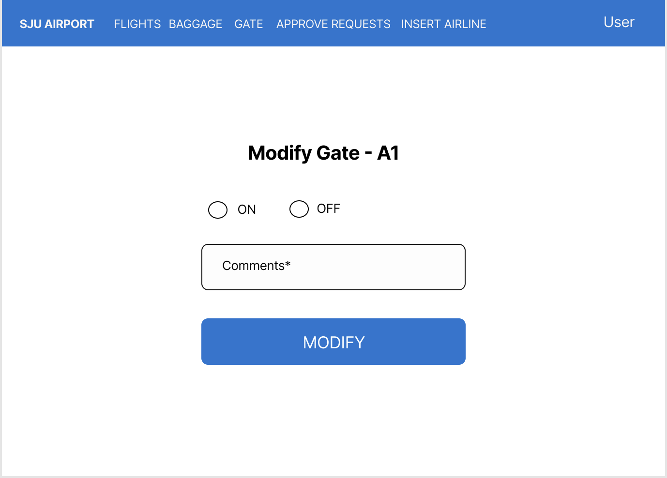Navigate to the BAGGAGE section
The image size is (667, 478).
[196, 23]
